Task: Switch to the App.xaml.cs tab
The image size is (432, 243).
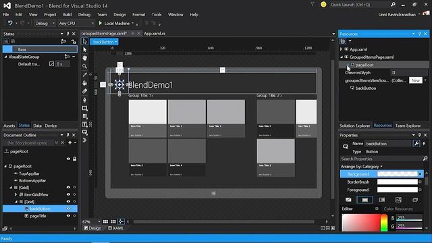Action: pyautogui.click(x=155, y=33)
